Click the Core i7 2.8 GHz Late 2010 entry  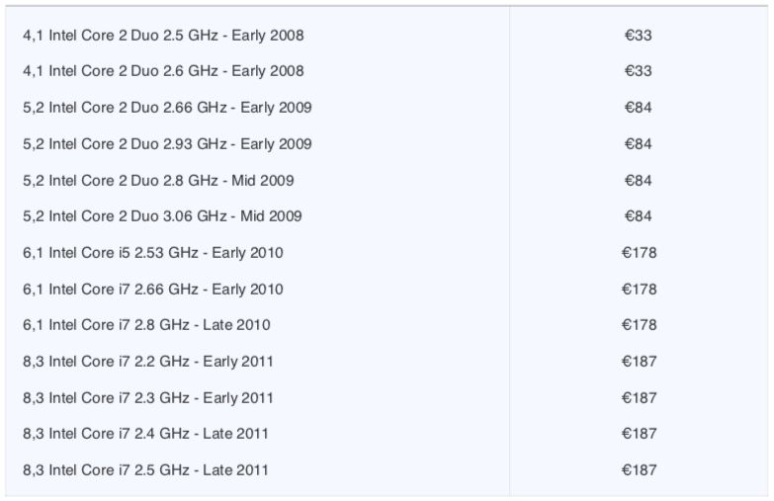point(146,325)
